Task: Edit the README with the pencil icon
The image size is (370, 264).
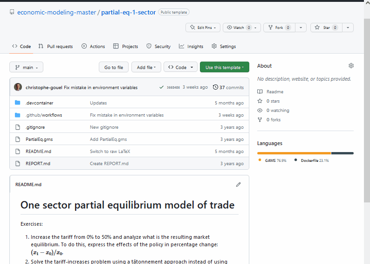Action: 238,184
